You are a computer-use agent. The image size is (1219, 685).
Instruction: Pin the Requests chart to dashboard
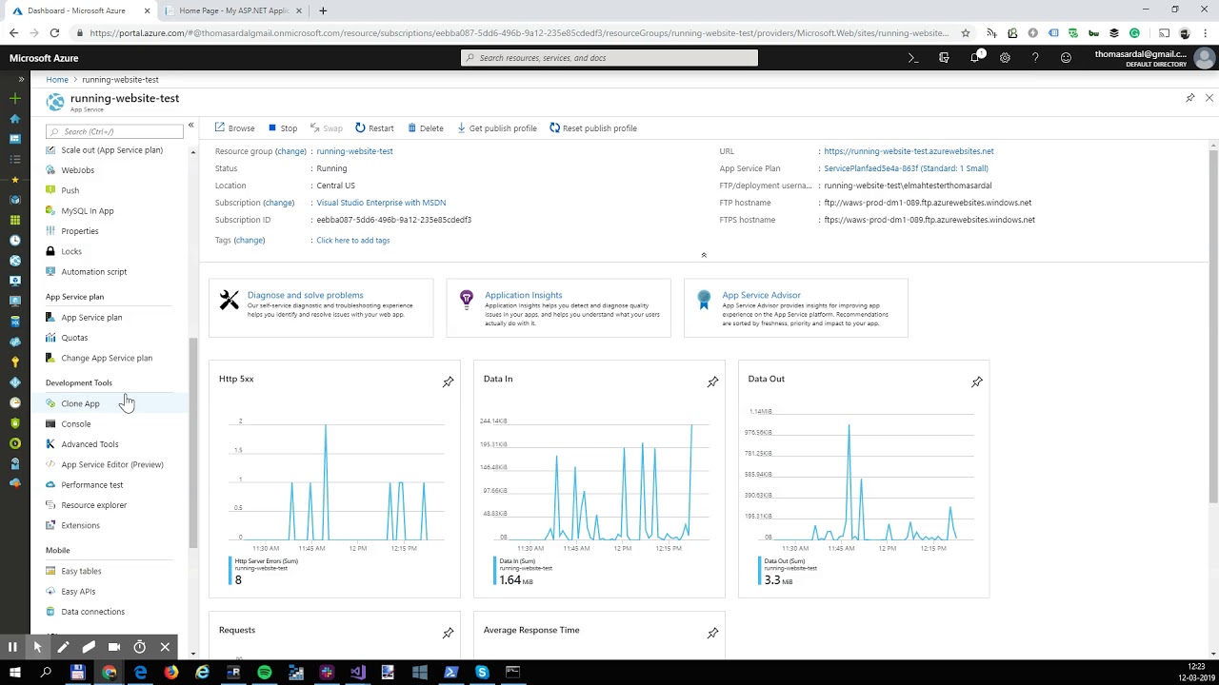coord(448,633)
